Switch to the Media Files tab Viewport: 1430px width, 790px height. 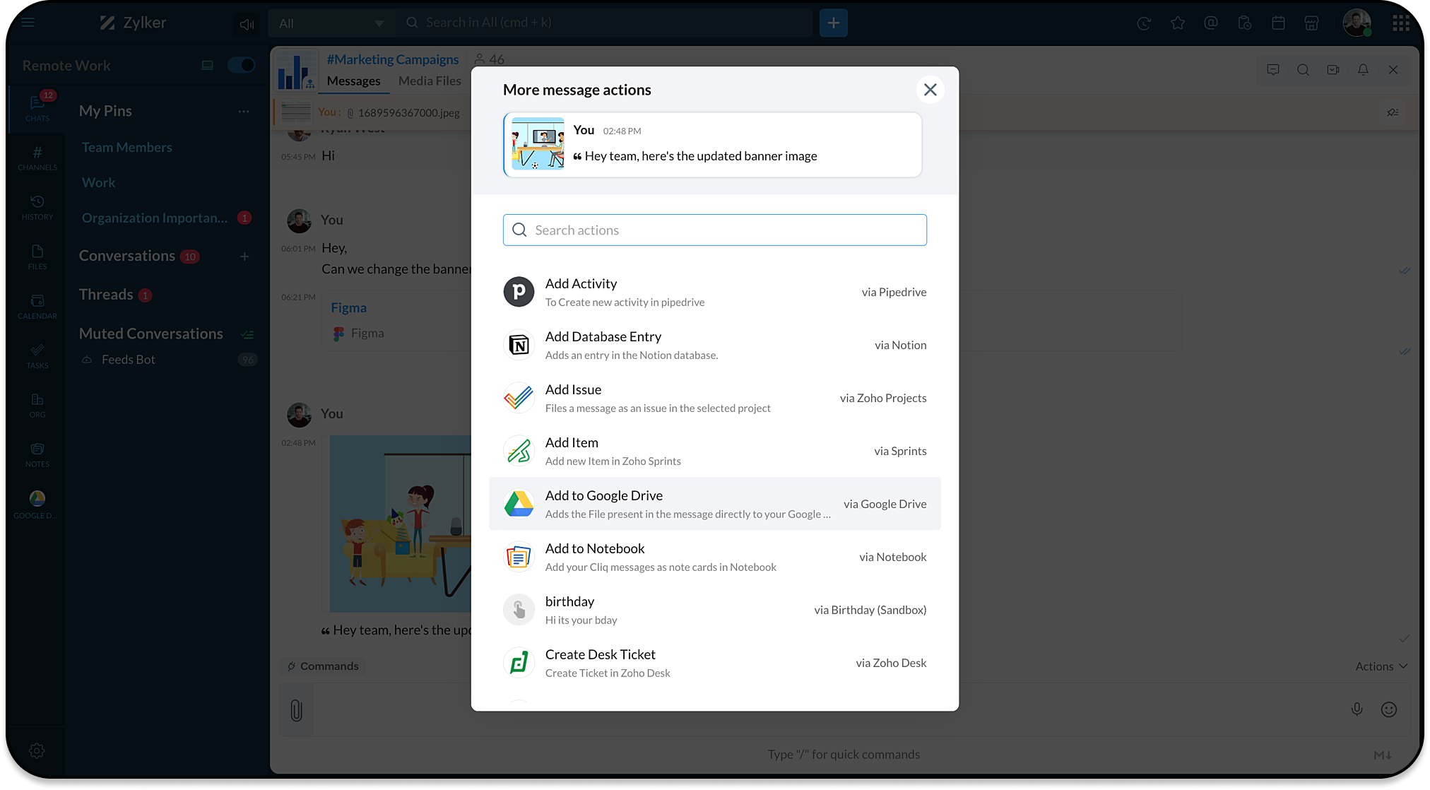click(429, 81)
